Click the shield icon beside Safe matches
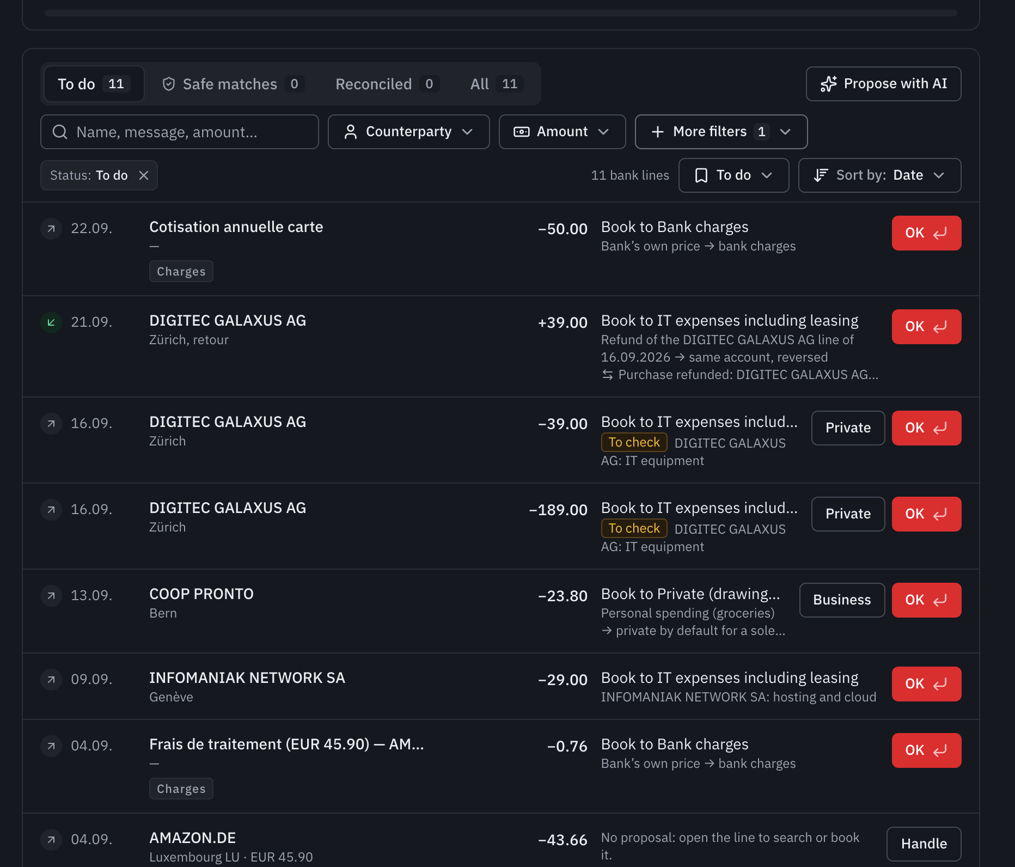Screen dimensions: 1015x867 [169, 84]
